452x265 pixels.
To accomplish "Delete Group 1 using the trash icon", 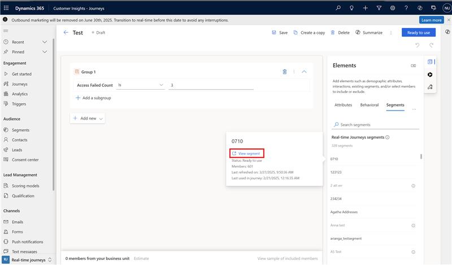I will 285,72.
